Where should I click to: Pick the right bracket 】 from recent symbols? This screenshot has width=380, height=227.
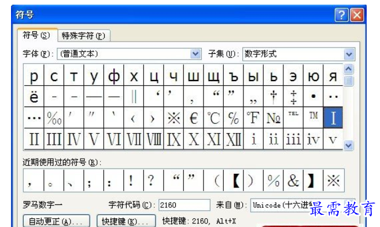click(313, 181)
